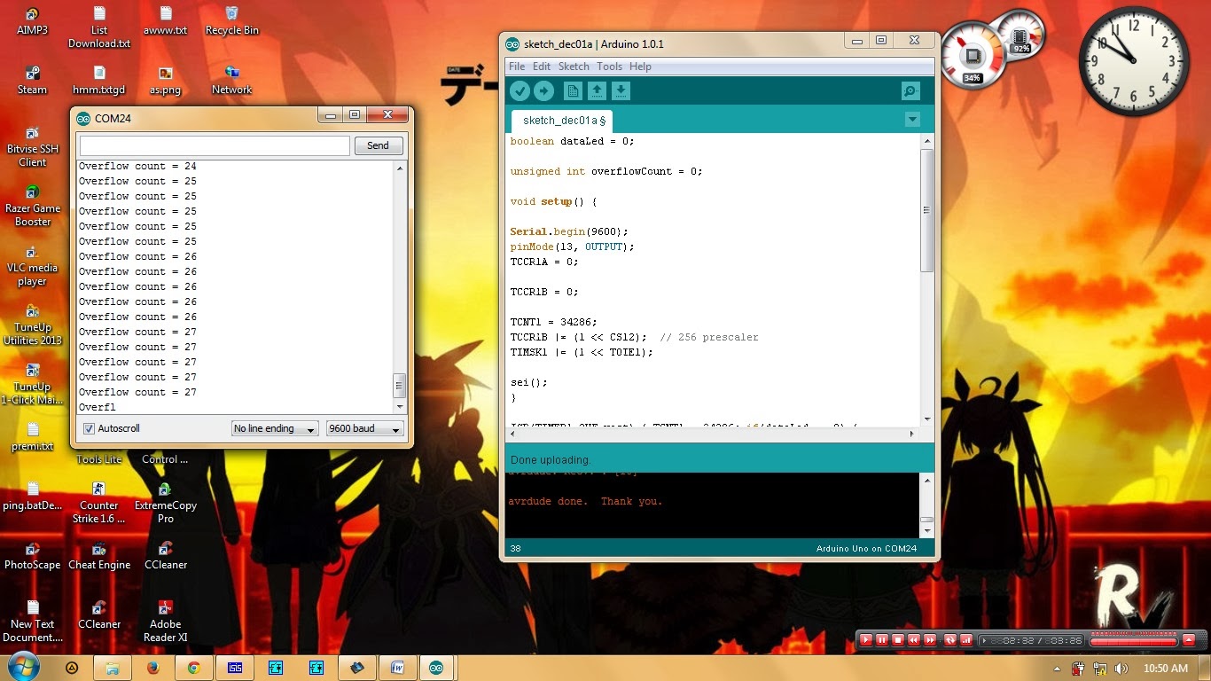Screen dimensions: 1211x681
Task: Open the No line ending dropdown
Action: [x=275, y=428]
